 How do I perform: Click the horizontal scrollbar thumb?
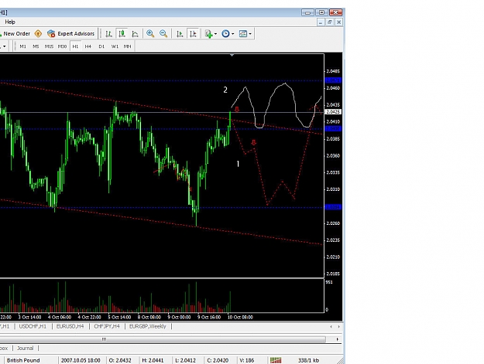pyautogui.click(x=104, y=339)
